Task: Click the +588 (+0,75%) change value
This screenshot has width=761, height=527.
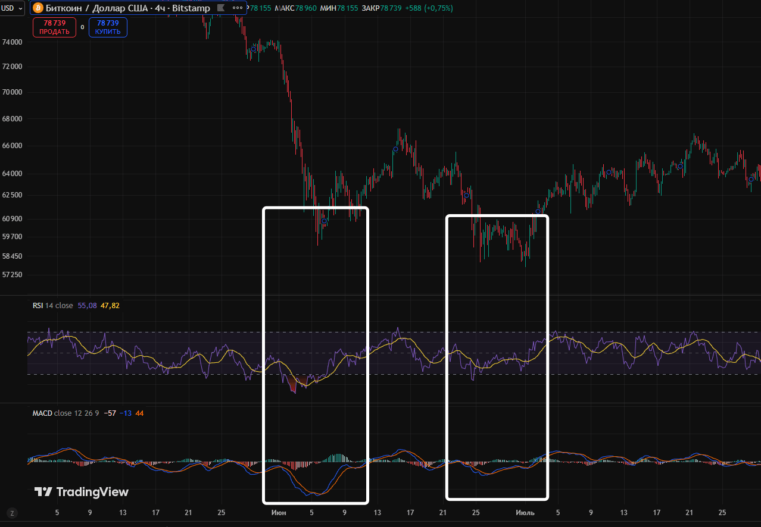Action: click(x=429, y=8)
